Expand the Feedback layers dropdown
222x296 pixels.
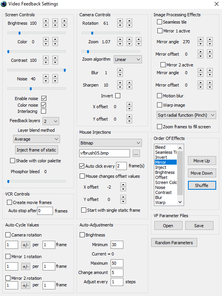(x=51, y=121)
